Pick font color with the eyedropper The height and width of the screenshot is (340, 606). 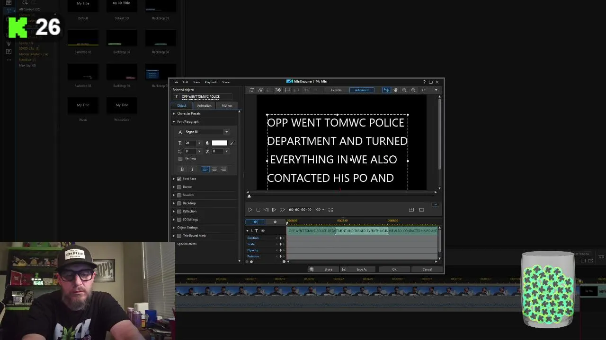point(232,143)
